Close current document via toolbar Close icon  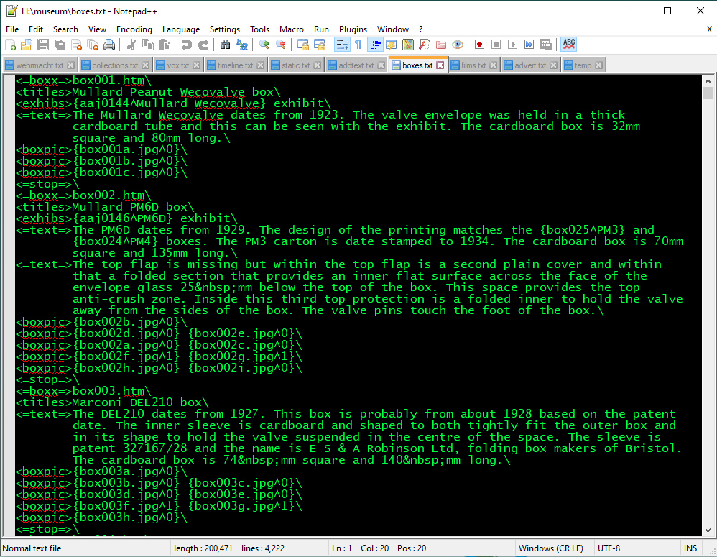[x=76, y=45]
